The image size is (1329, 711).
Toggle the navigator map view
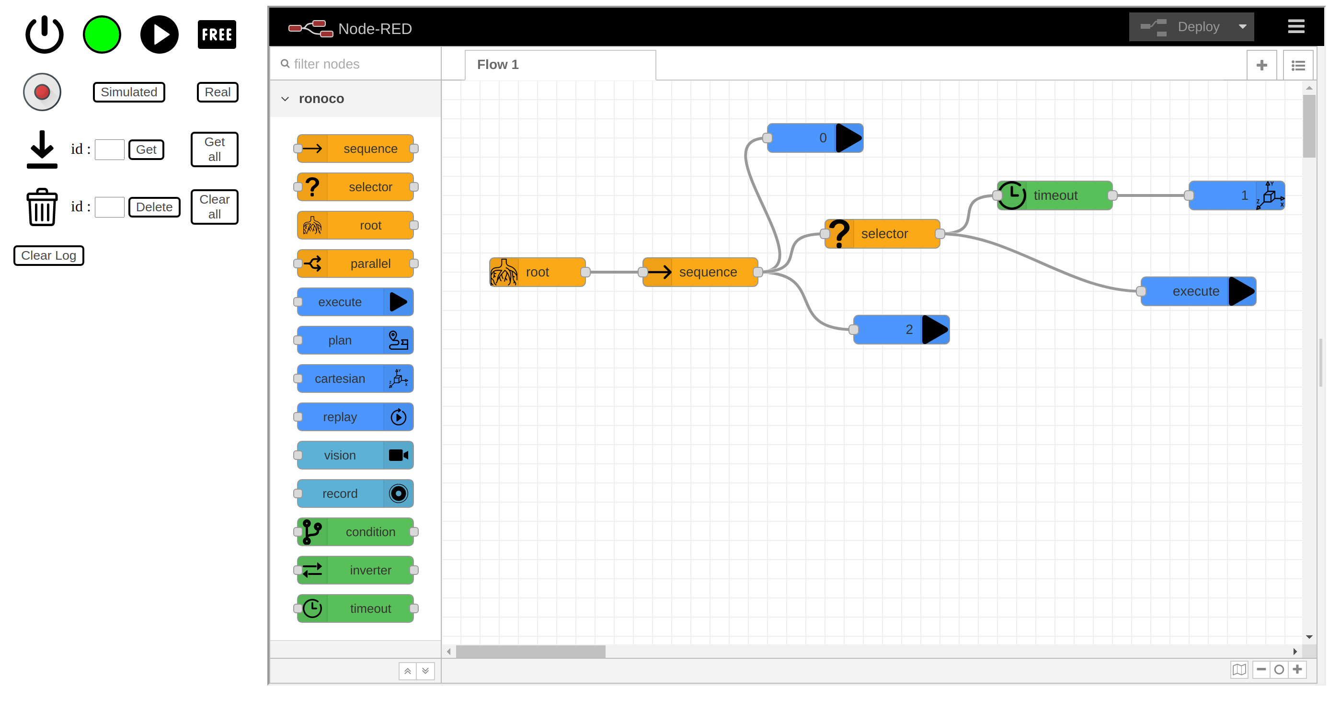pos(1239,670)
